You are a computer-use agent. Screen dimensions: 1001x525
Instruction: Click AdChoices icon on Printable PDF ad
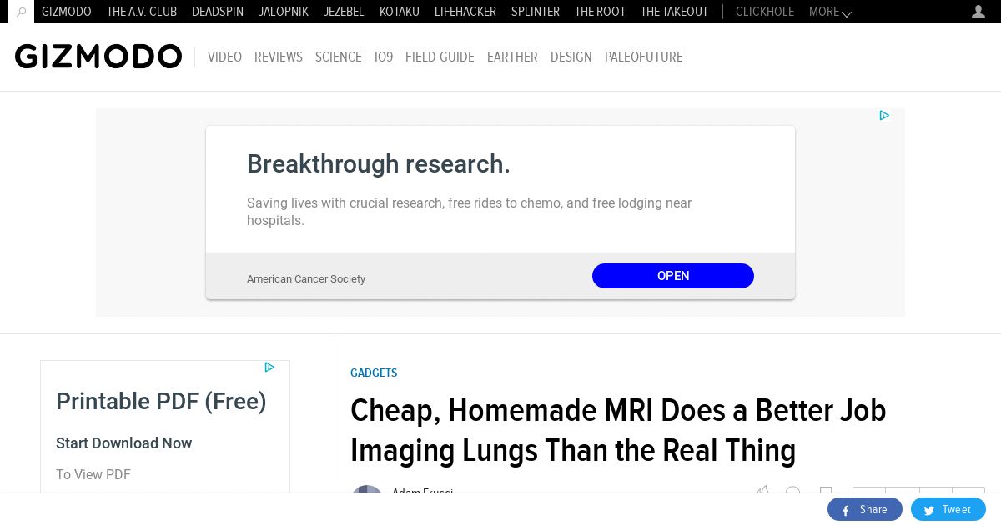point(269,367)
